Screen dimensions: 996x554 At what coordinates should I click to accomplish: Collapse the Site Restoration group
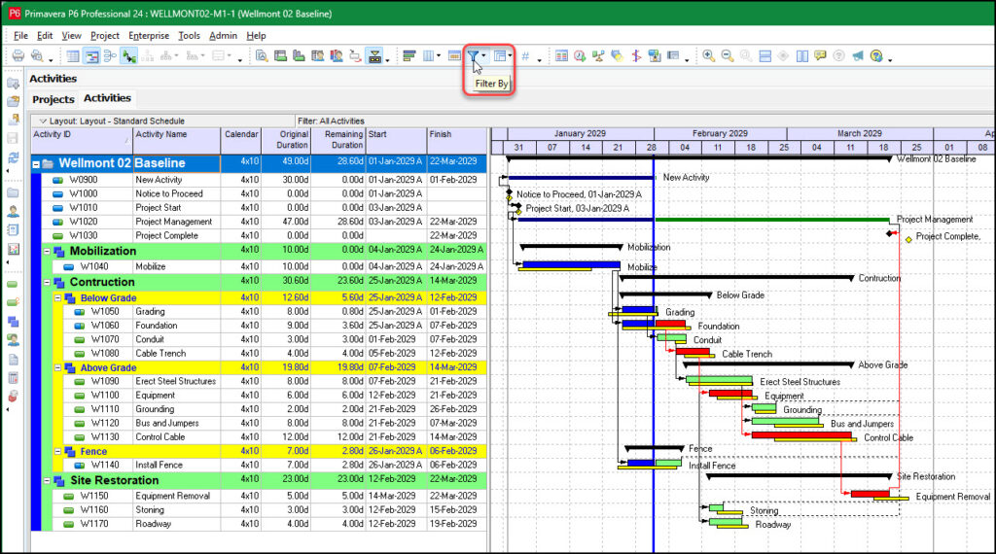tap(47, 480)
